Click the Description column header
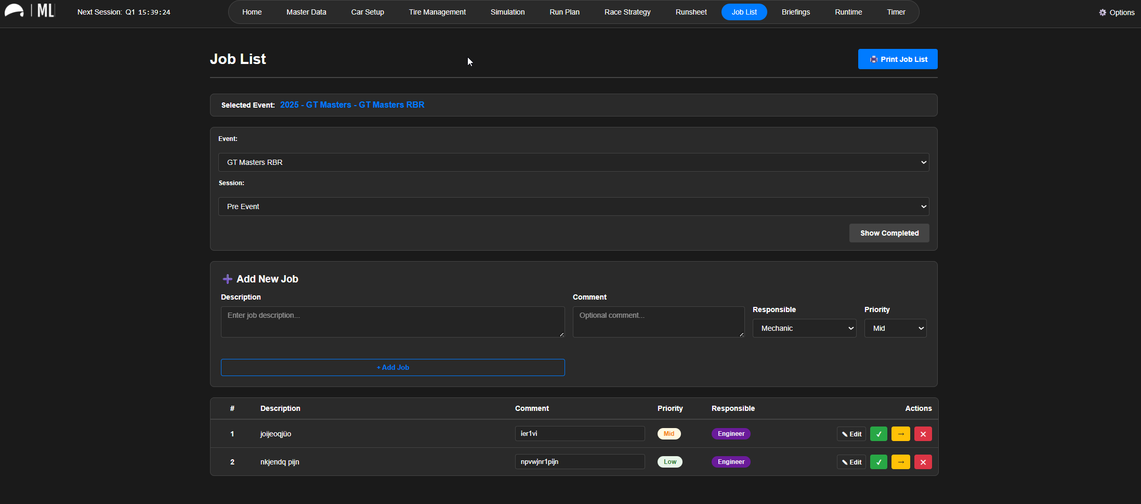This screenshot has width=1141, height=504. coord(280,408)
